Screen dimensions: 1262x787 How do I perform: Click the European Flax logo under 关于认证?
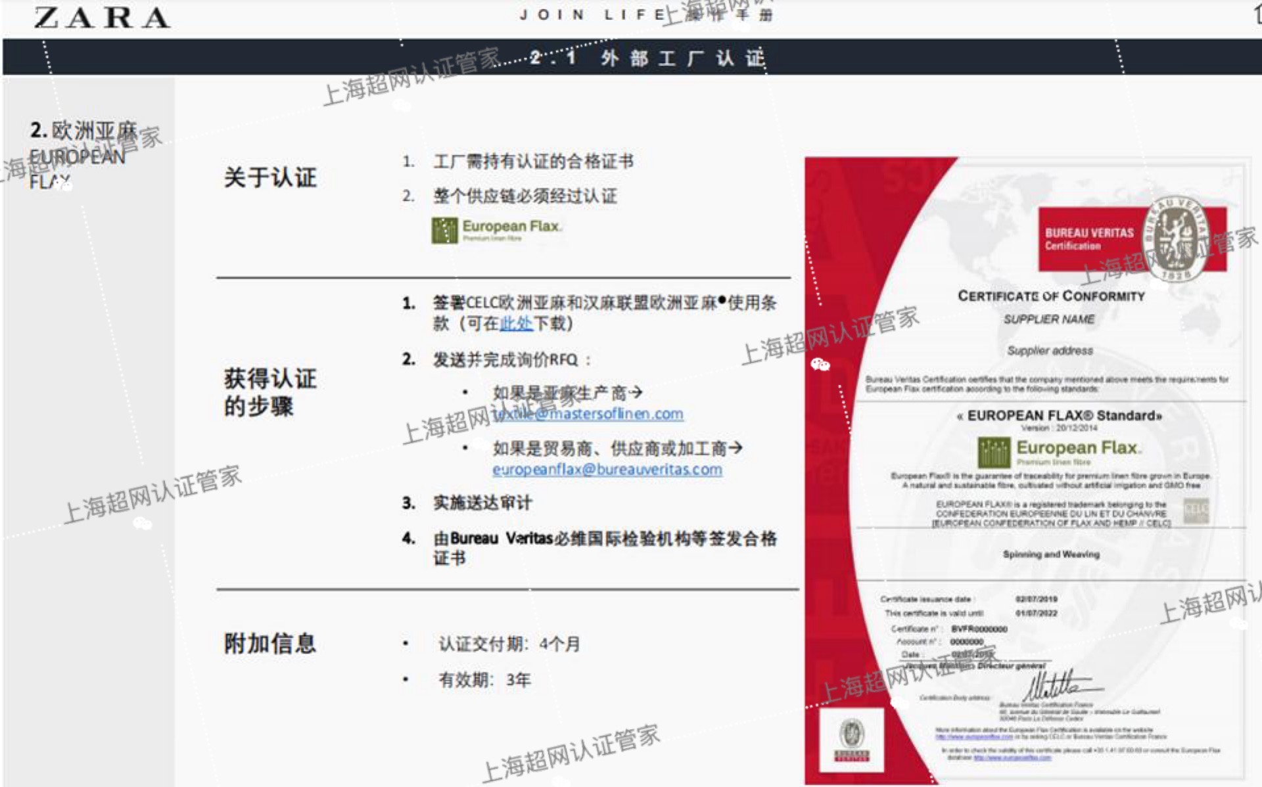tap(497, 230)
